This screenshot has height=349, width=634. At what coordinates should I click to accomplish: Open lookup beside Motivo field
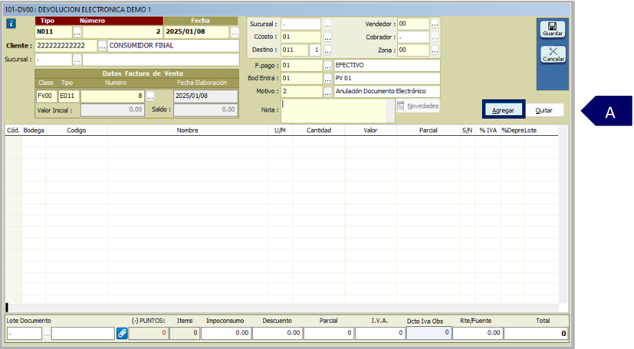tap(327, 92)
